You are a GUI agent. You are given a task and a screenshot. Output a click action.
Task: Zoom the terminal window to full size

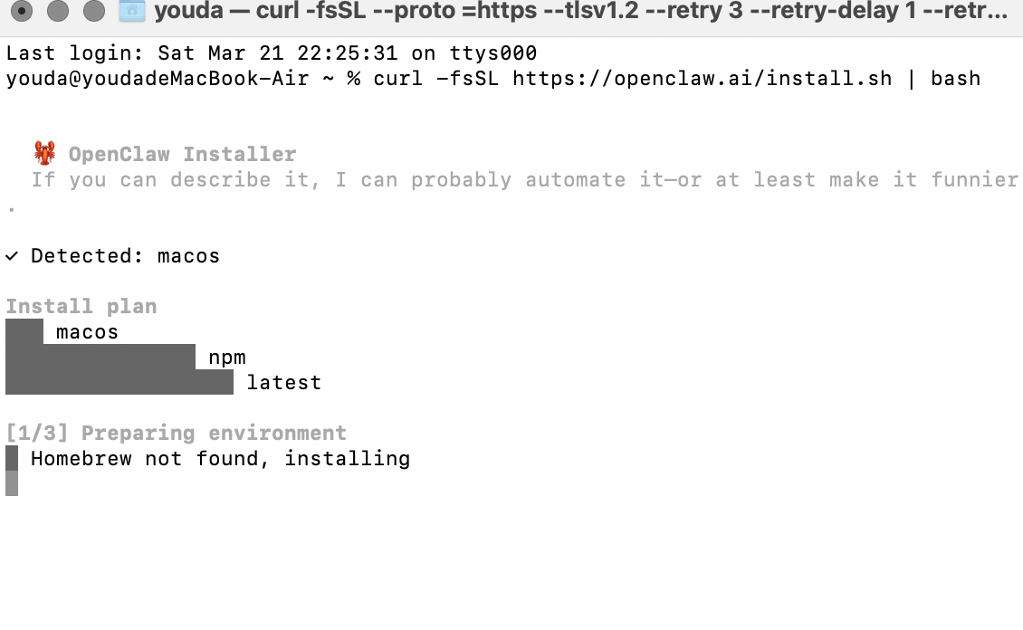coord(94,12)
